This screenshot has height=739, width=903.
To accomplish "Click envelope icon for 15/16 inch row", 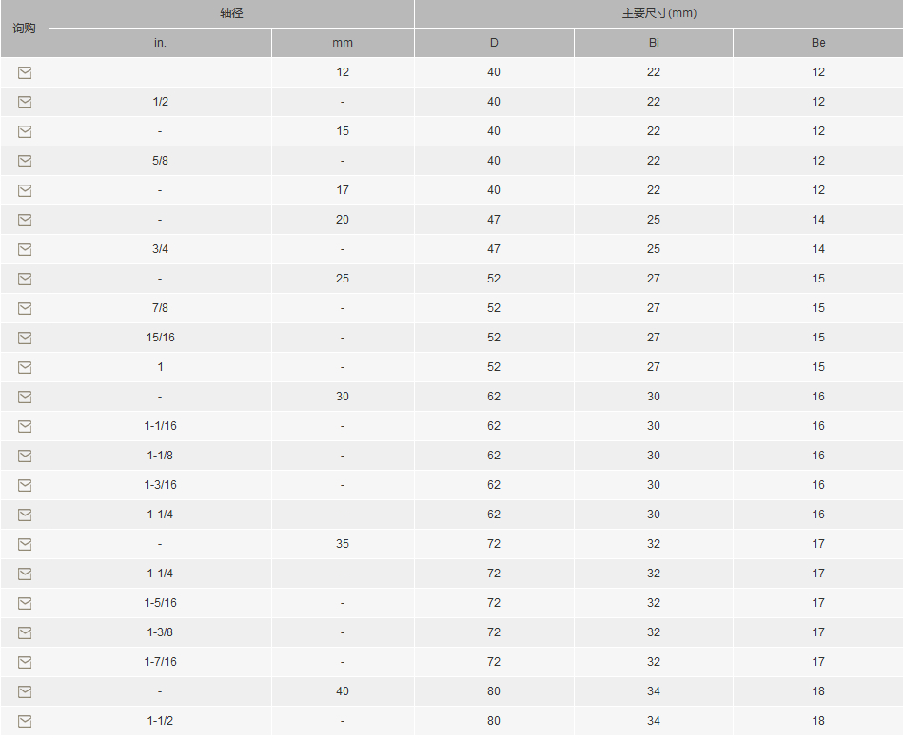I will pyautogui.click(x=25, y=338).
